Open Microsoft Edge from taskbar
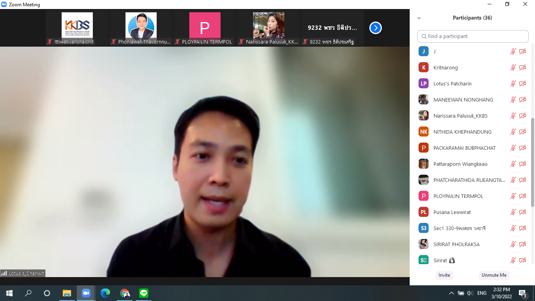Viewport: 535px width, 301px height. click(x=105, y=293)
